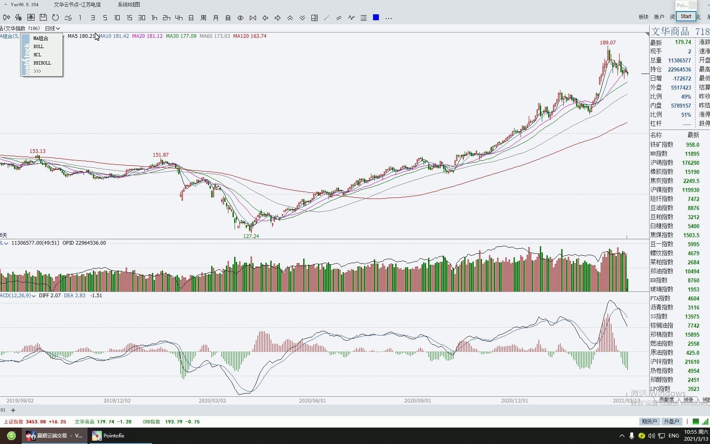Open the 账户 menu
The width and height of the screenshot is (710, 444).
point(659,17)
